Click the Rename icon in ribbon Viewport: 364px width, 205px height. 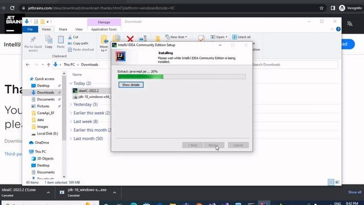pyautogui.click(x=143, y=39)
